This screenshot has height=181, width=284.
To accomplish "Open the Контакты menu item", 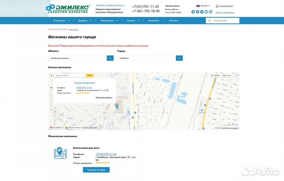I will pos(174,21).
